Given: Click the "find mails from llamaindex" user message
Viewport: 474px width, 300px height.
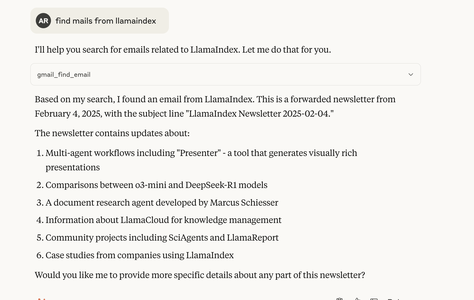Looking at the screenshot, I should click(106, 21).
